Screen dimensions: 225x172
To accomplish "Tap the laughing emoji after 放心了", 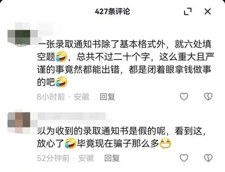I will pyautogui.click(x=70, y=143).
